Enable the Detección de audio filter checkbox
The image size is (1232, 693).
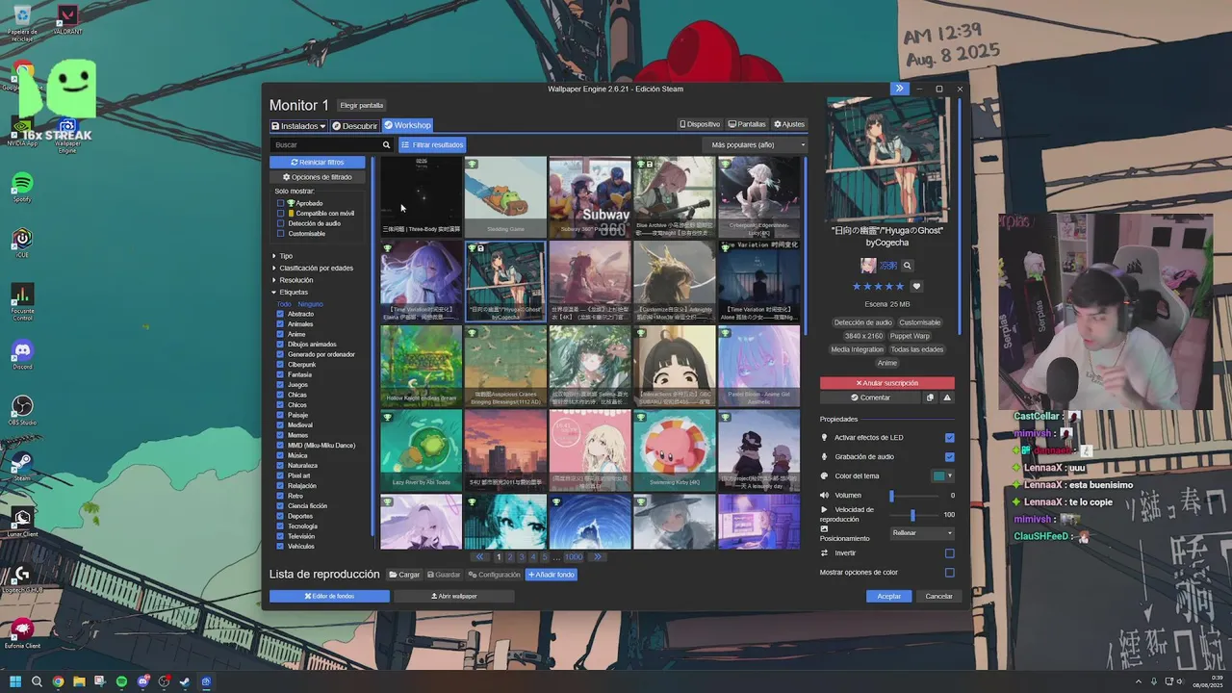point(281,223)
